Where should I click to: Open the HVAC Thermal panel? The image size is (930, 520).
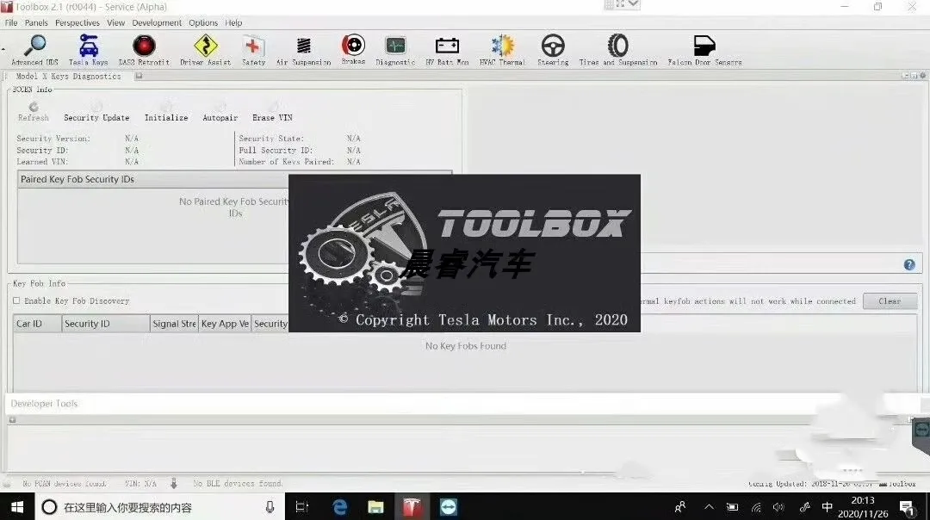[502, 50]
